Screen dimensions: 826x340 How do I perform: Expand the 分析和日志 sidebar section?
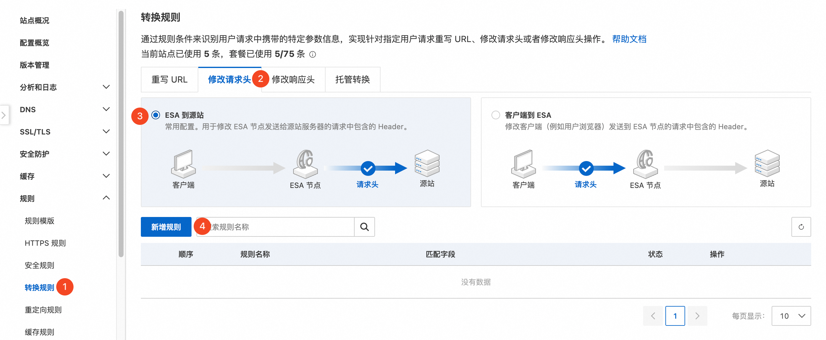(x=106, y=87)
